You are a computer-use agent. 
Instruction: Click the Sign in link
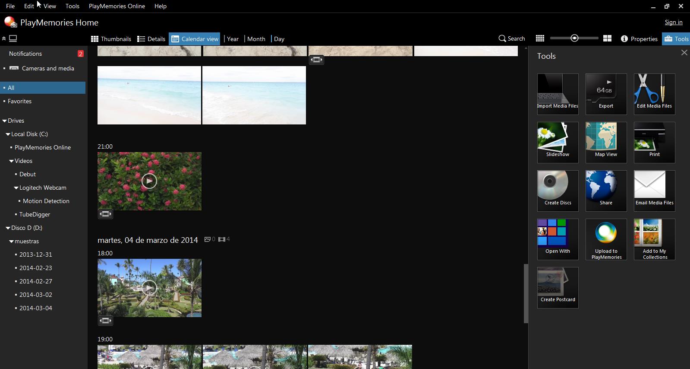(673, 22)
